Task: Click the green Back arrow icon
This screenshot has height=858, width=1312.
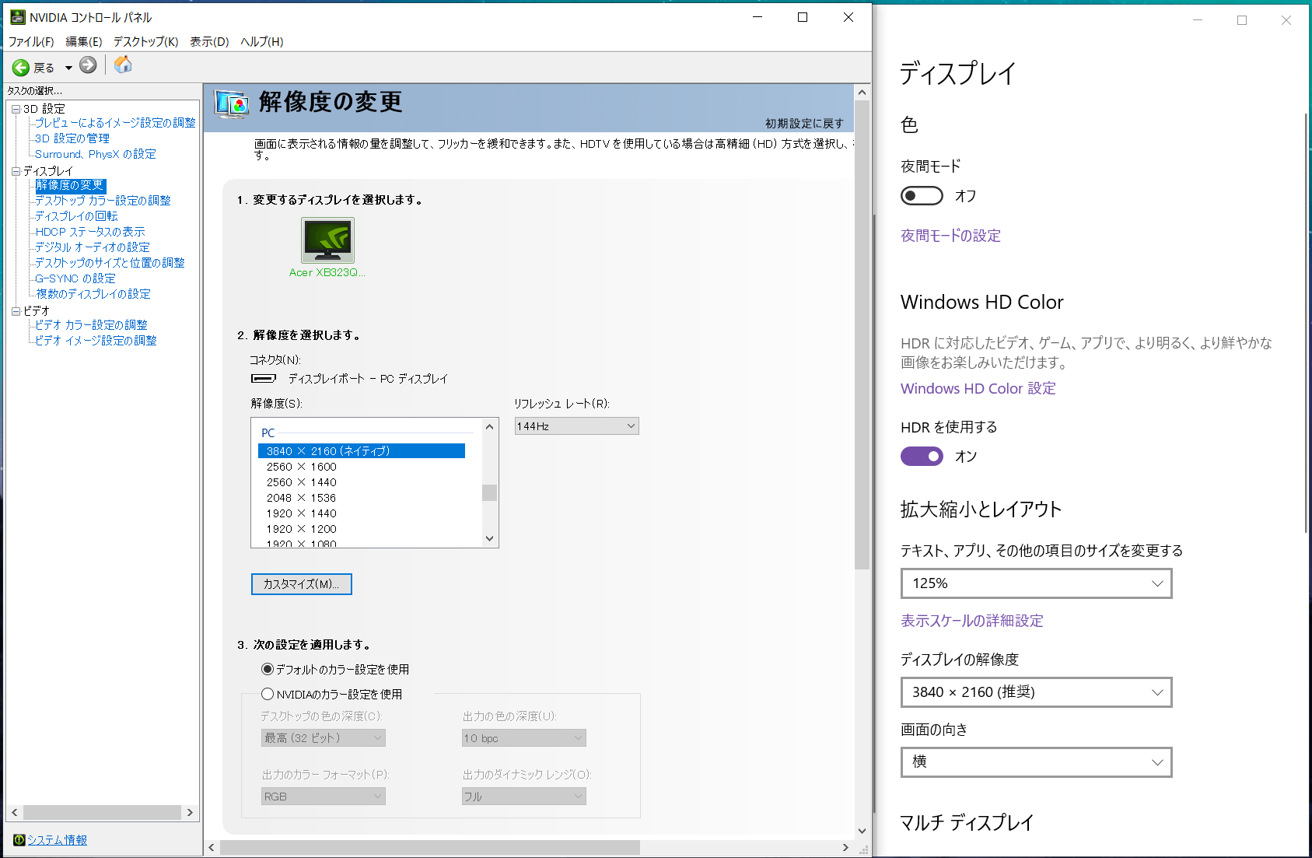Action: [x=21, y=68]
